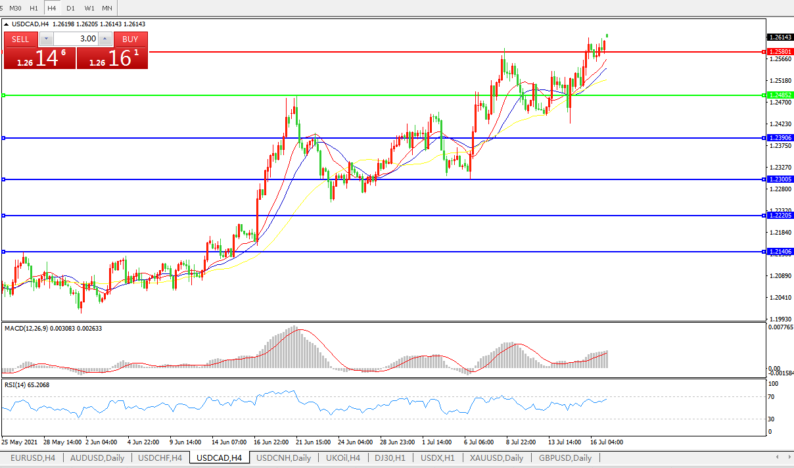Switch to XAUUSD,Daily chart tab

point(497,458)
